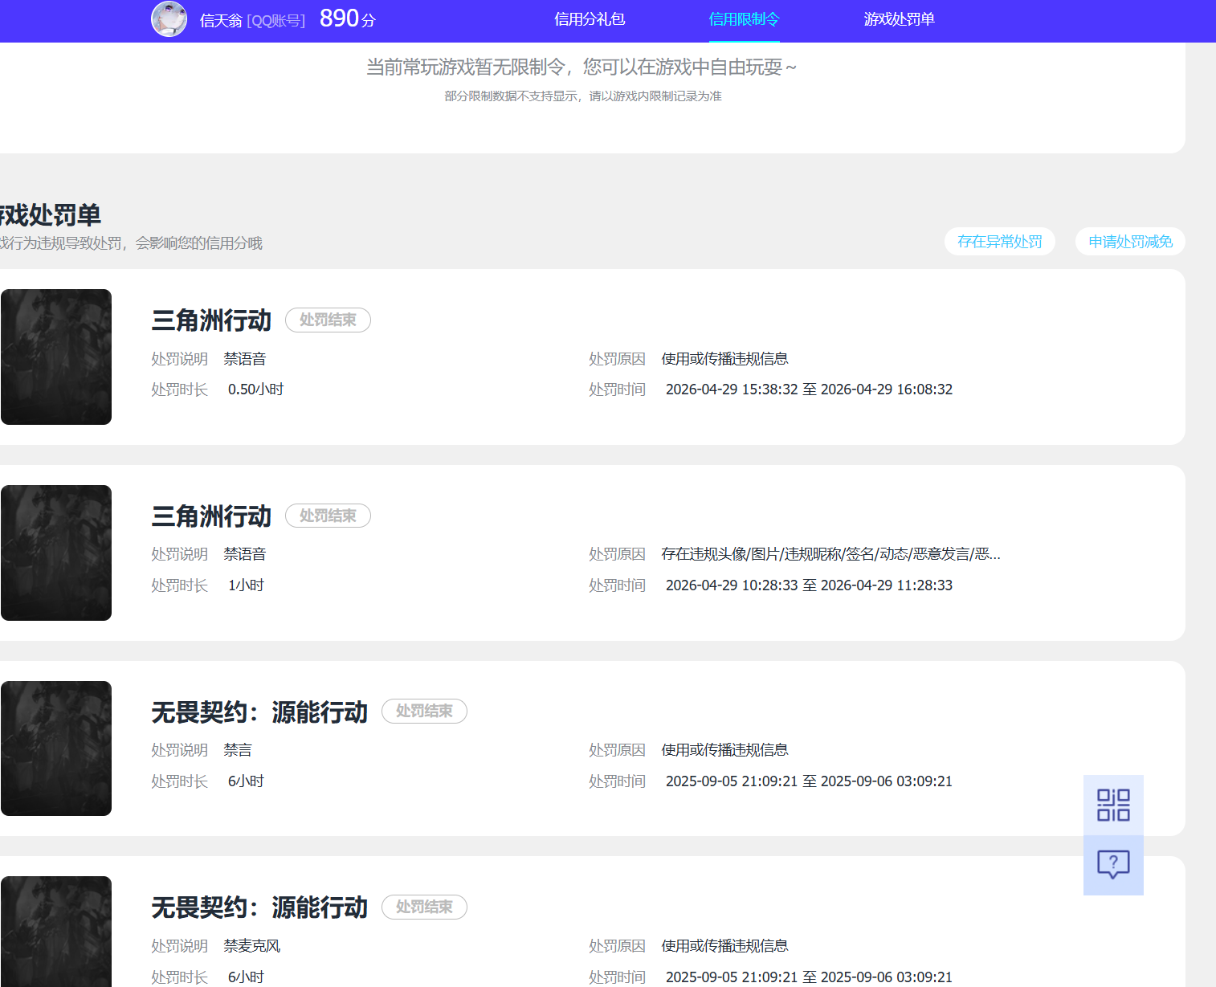The image size is (1216, 987).
Task: Open the QR code floating icon
Action: (1113, 805)
